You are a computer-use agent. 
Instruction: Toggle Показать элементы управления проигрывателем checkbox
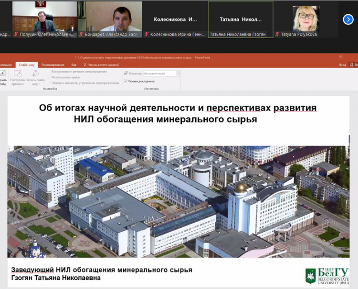pyautogui.click(x=49, y=83)
